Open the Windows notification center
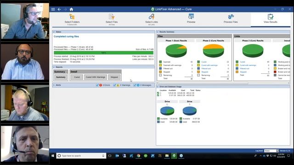Viewport: 294px width, 165px height. pos(288,156)
